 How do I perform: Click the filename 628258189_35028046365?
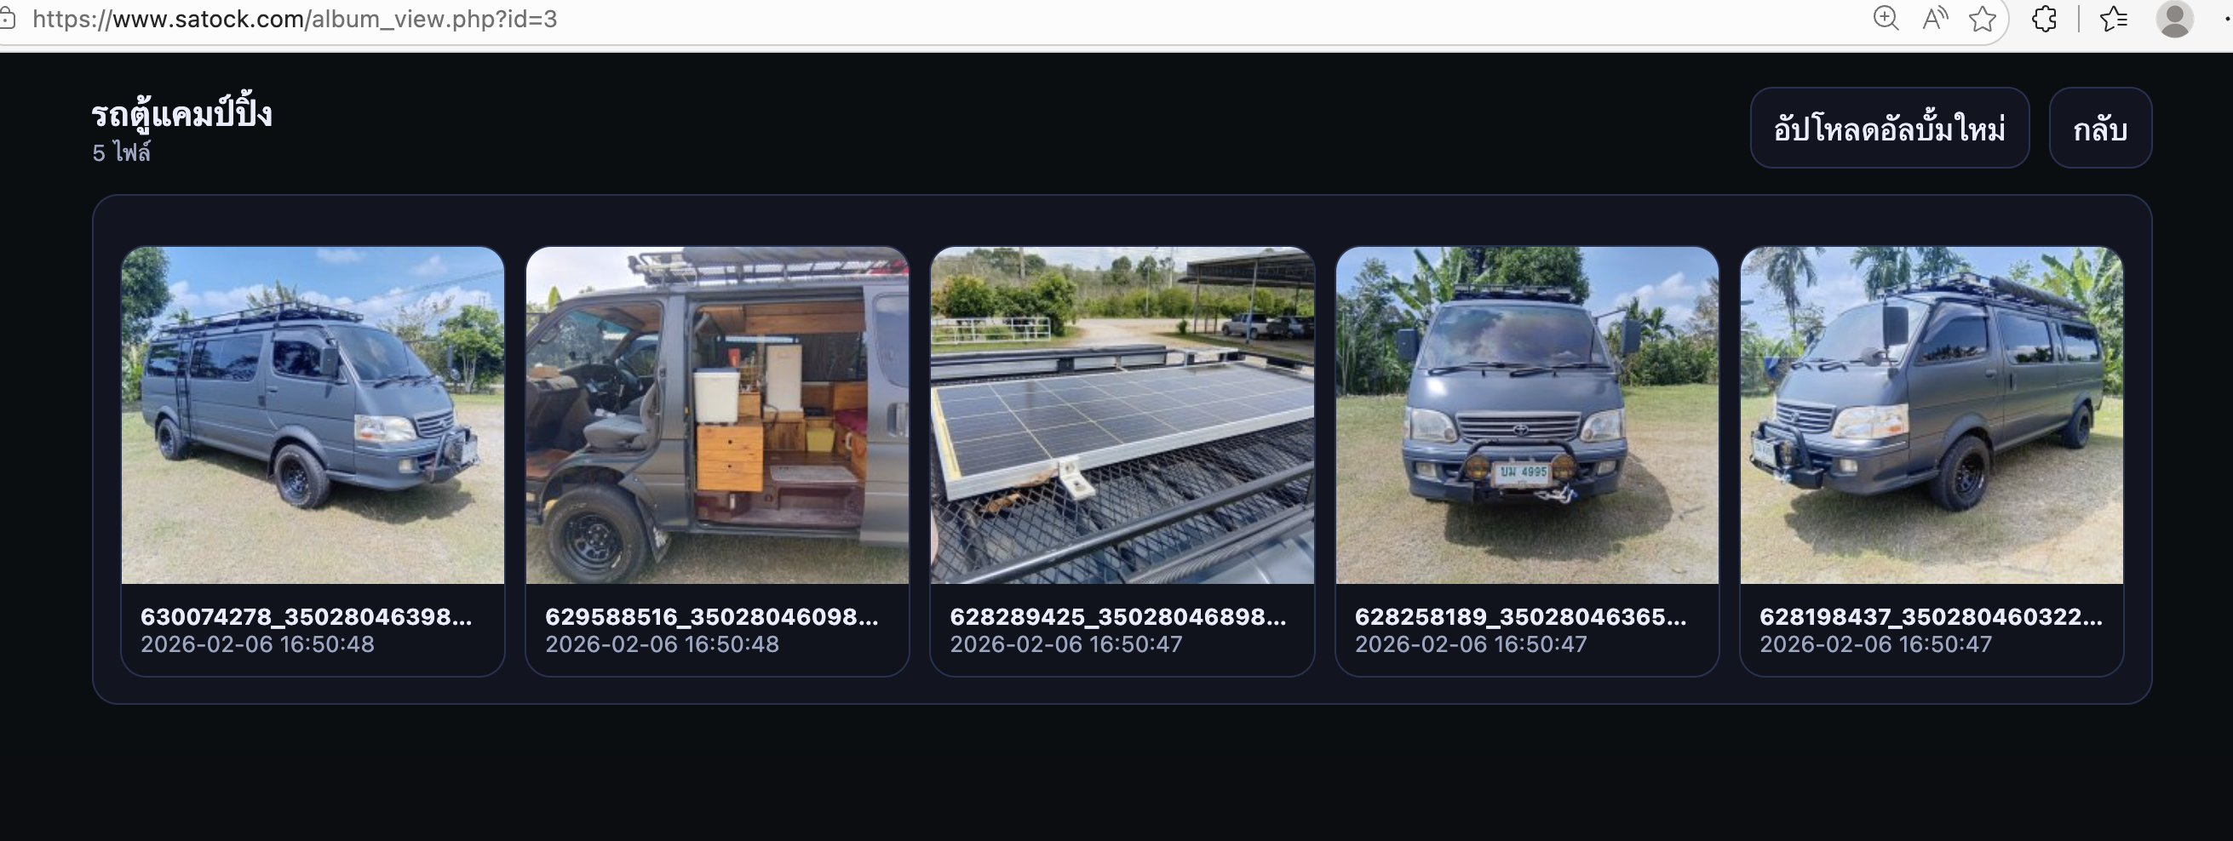tap(1520, 616)
